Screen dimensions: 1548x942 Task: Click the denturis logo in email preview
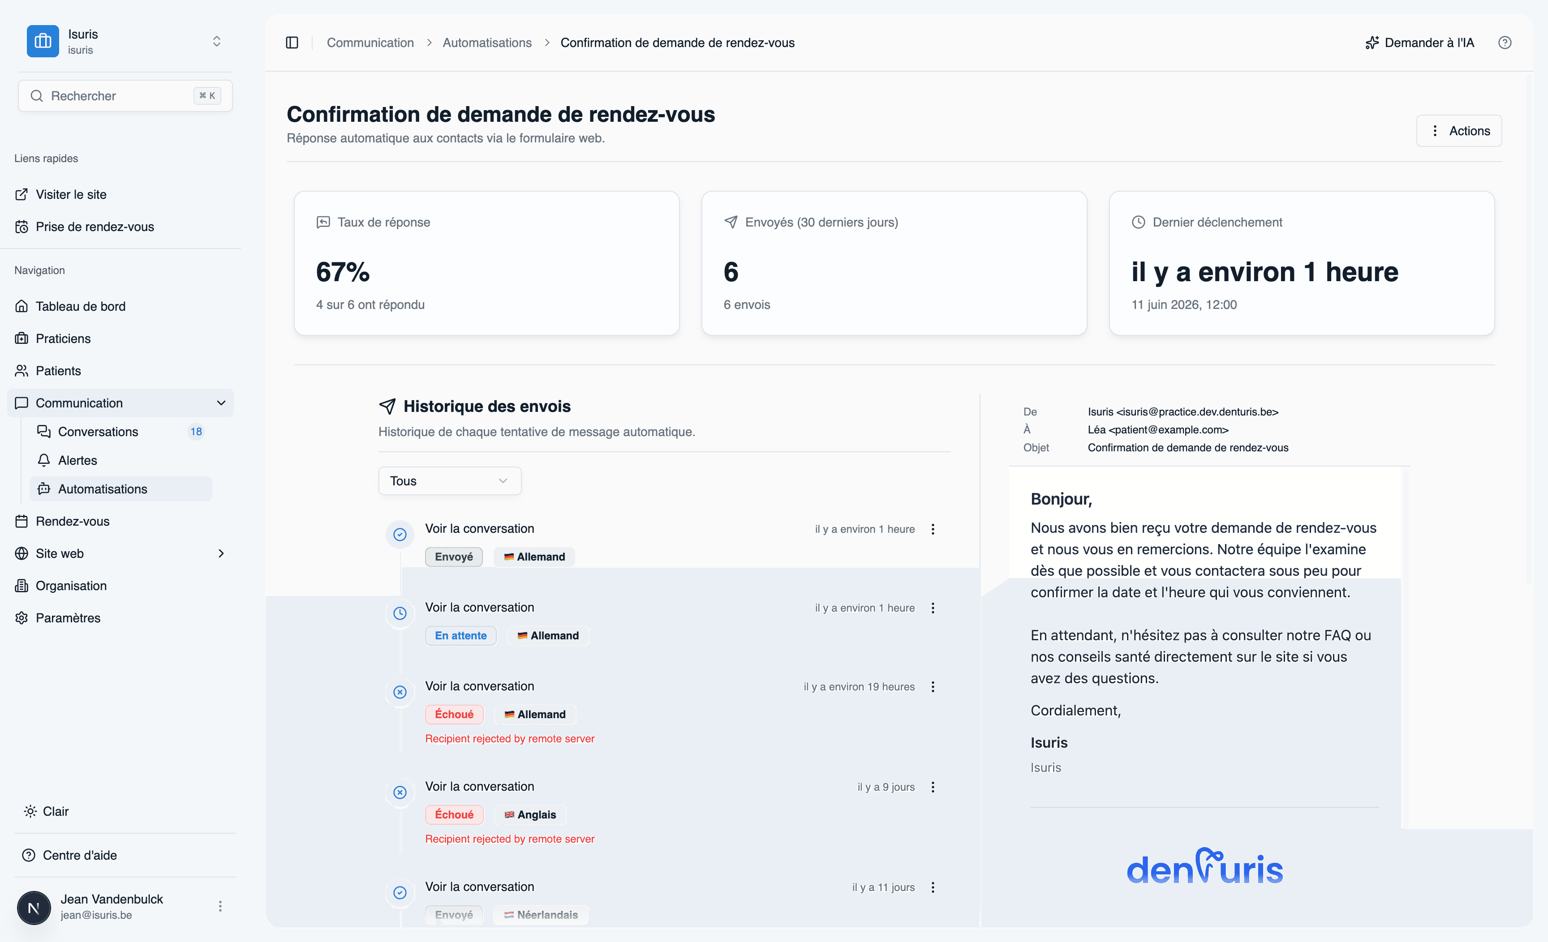click(1204, 867)
